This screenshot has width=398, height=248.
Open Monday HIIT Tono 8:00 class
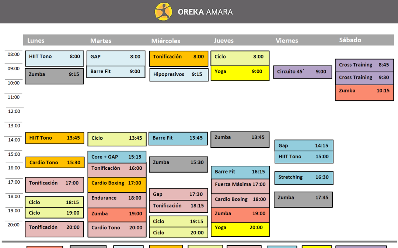[x=55, y=58]
